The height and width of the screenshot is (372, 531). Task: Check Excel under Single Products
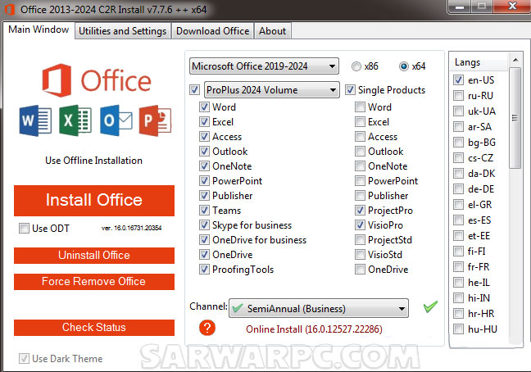(x=360, y=122)
